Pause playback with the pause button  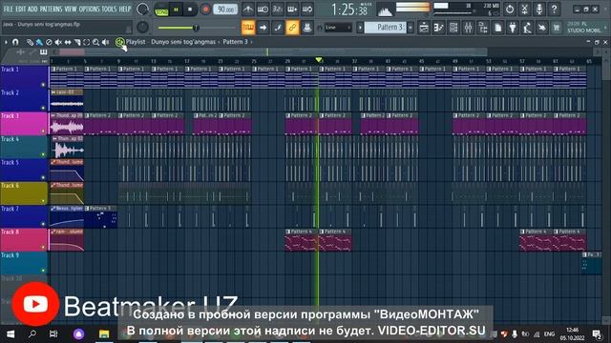click(x=176, y=10)
